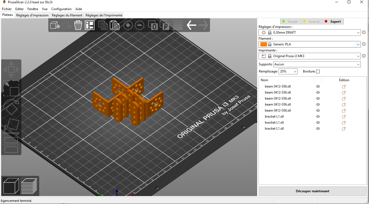Click the Copy icon in toolbar

103,25
